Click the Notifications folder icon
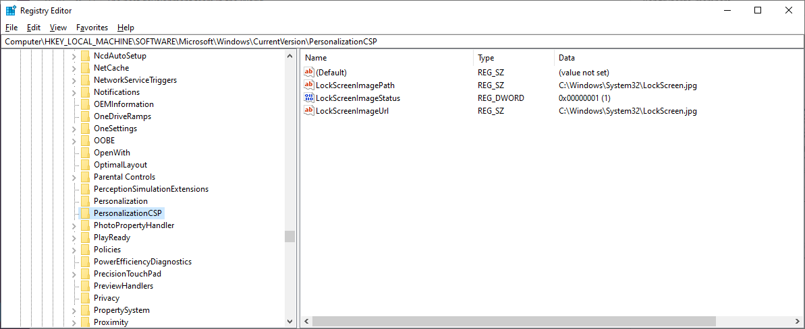805x329 pixels. (85, 92)
